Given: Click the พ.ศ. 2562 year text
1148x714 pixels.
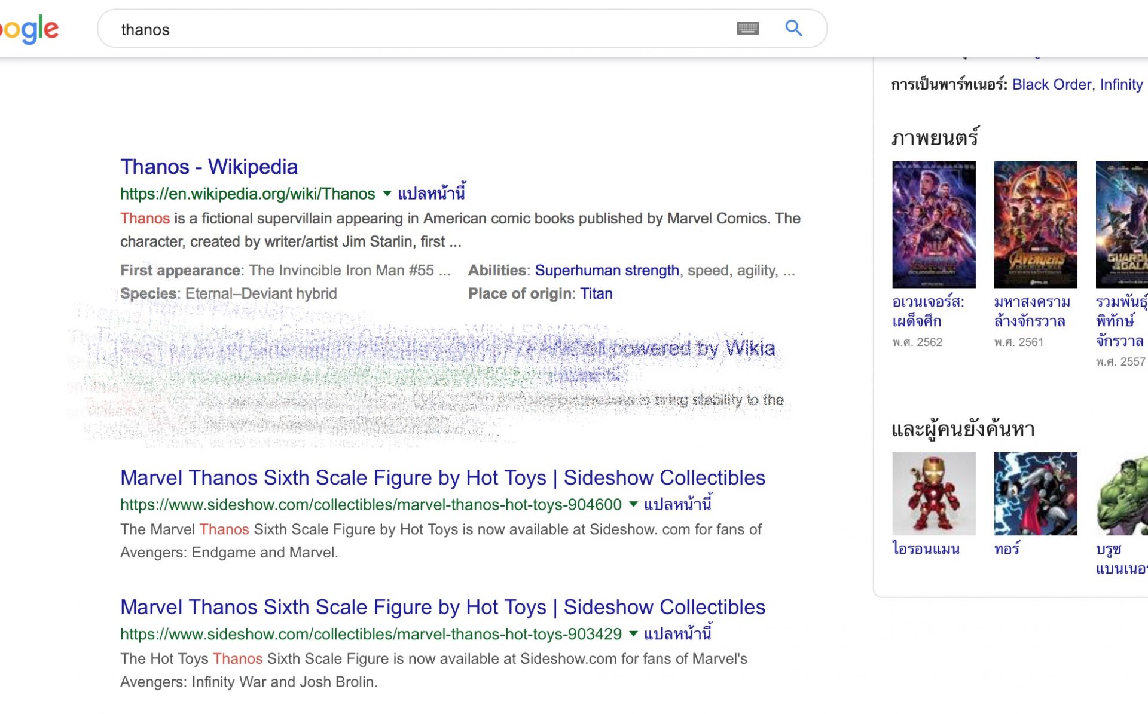Looking at the screenshot, I should pyautogui.click(x=917, y=342).
